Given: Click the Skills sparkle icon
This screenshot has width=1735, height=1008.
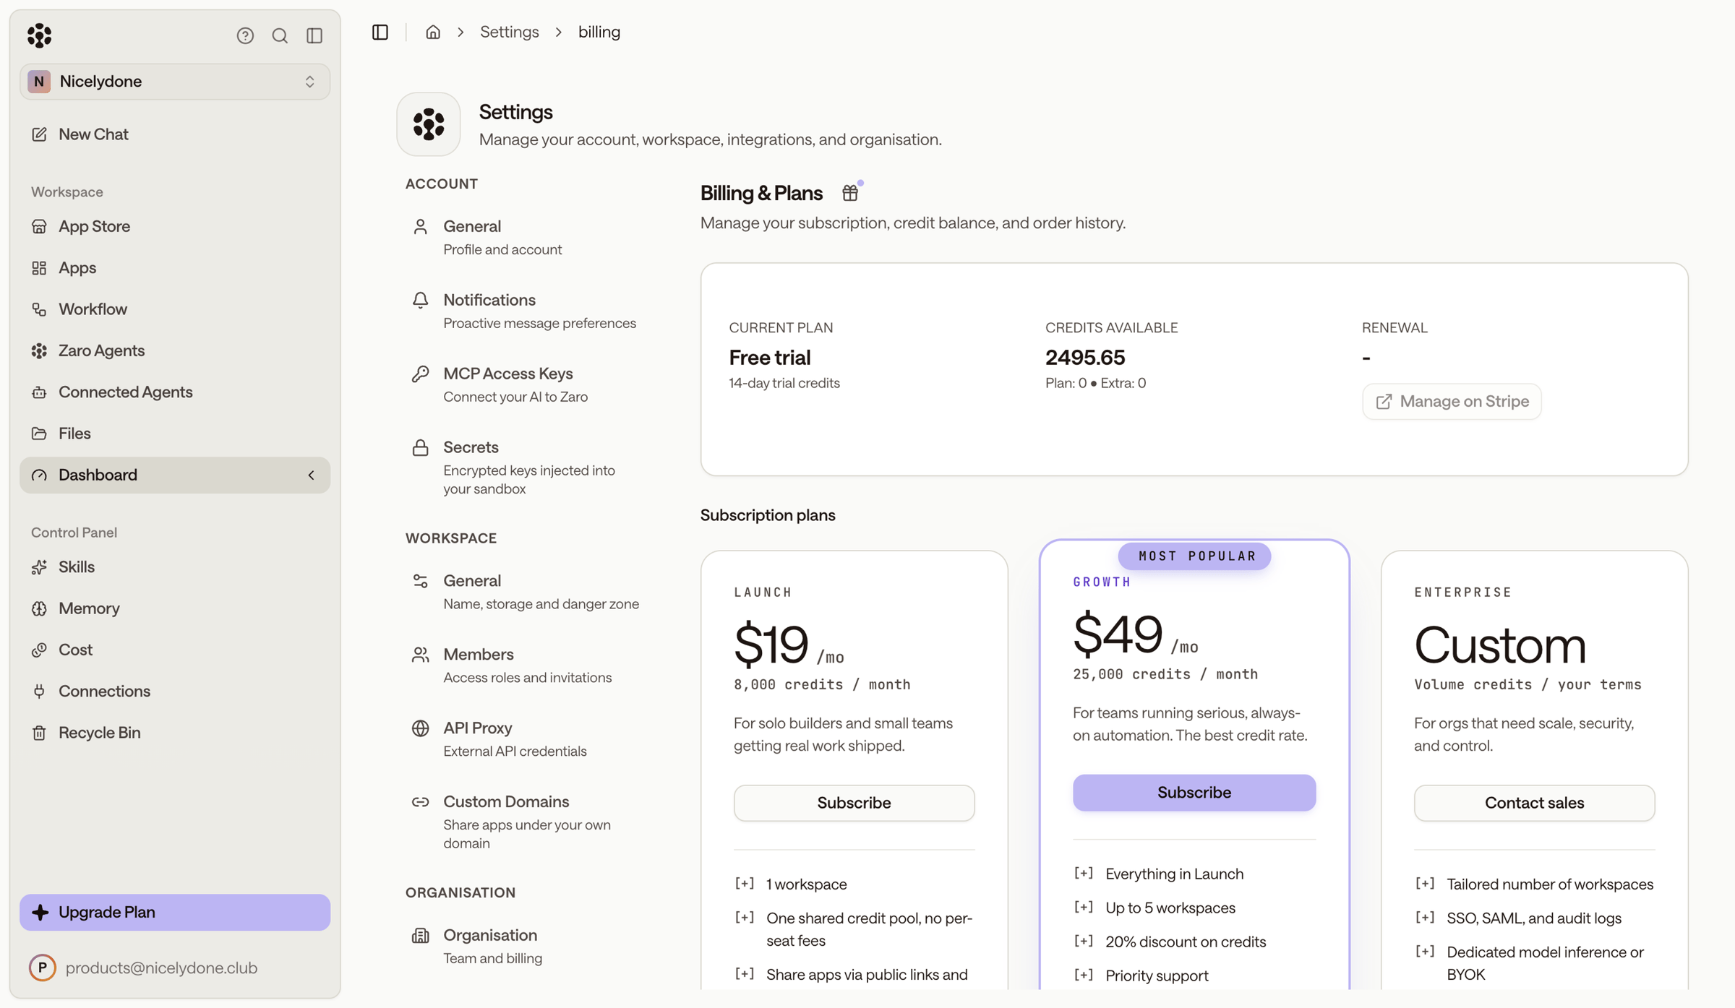Looking at the screenshot, I should pos(39,567).
